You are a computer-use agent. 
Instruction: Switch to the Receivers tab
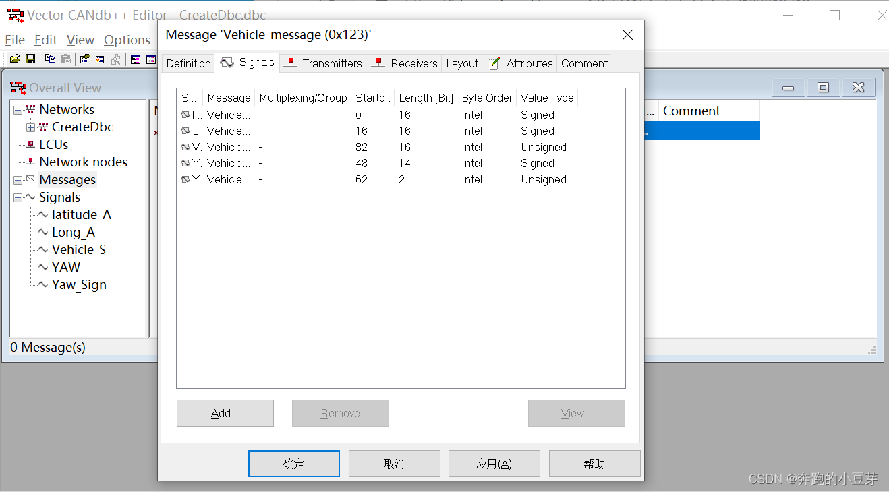[405, 63]
